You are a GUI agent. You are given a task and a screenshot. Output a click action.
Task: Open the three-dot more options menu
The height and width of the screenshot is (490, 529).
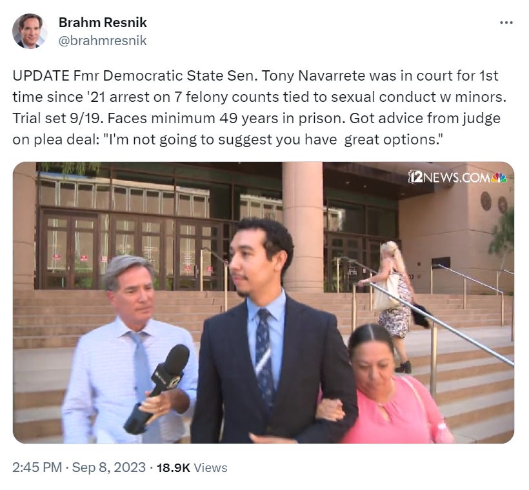tap(506, 23)
